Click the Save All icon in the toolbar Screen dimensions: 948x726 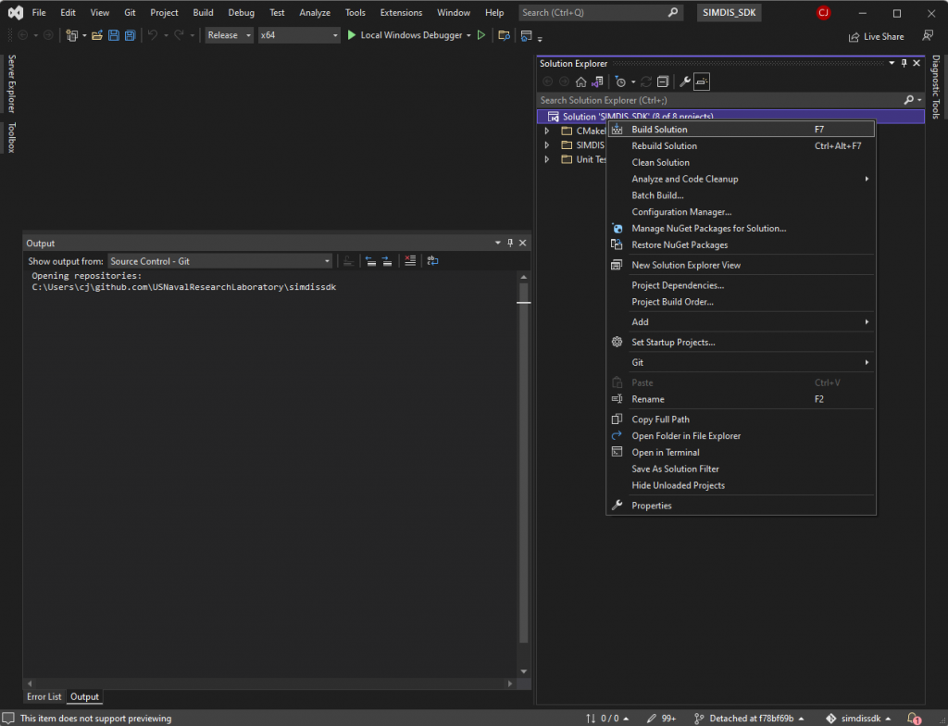(130, 36)
